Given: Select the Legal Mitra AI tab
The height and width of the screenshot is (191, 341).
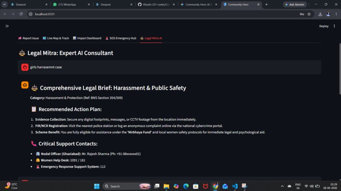Looking at the screenshot, I should (151, 38).
